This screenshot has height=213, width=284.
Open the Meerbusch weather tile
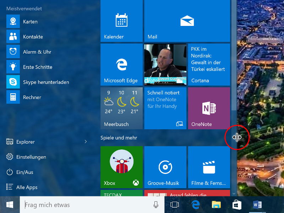coord(121,108)
